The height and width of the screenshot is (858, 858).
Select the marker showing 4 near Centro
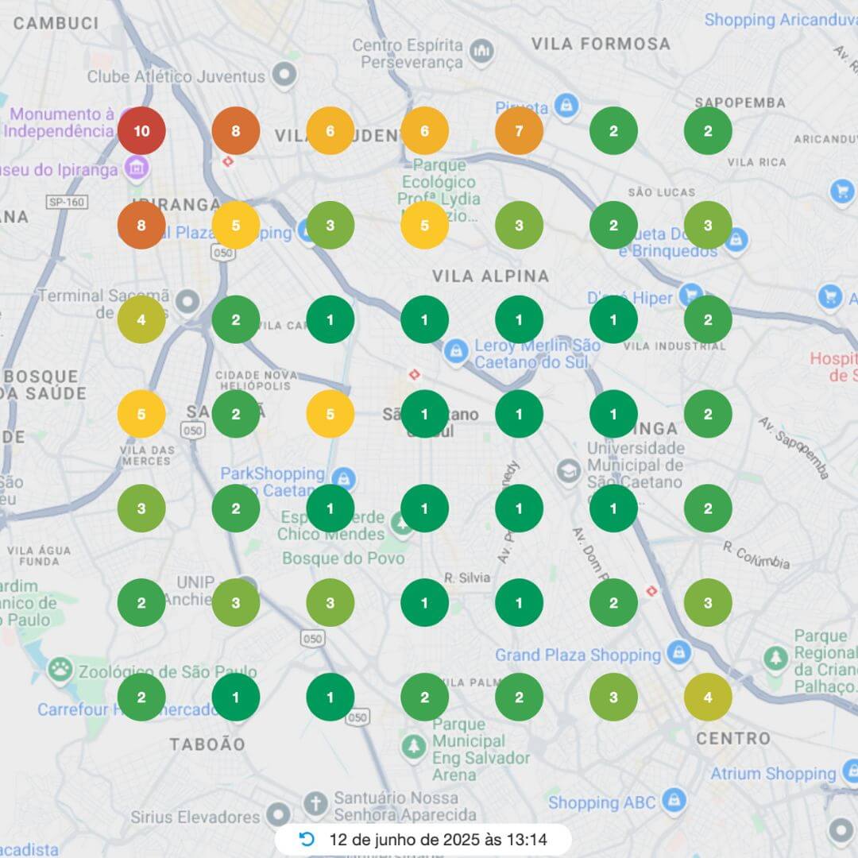click(x=708, y=696)
